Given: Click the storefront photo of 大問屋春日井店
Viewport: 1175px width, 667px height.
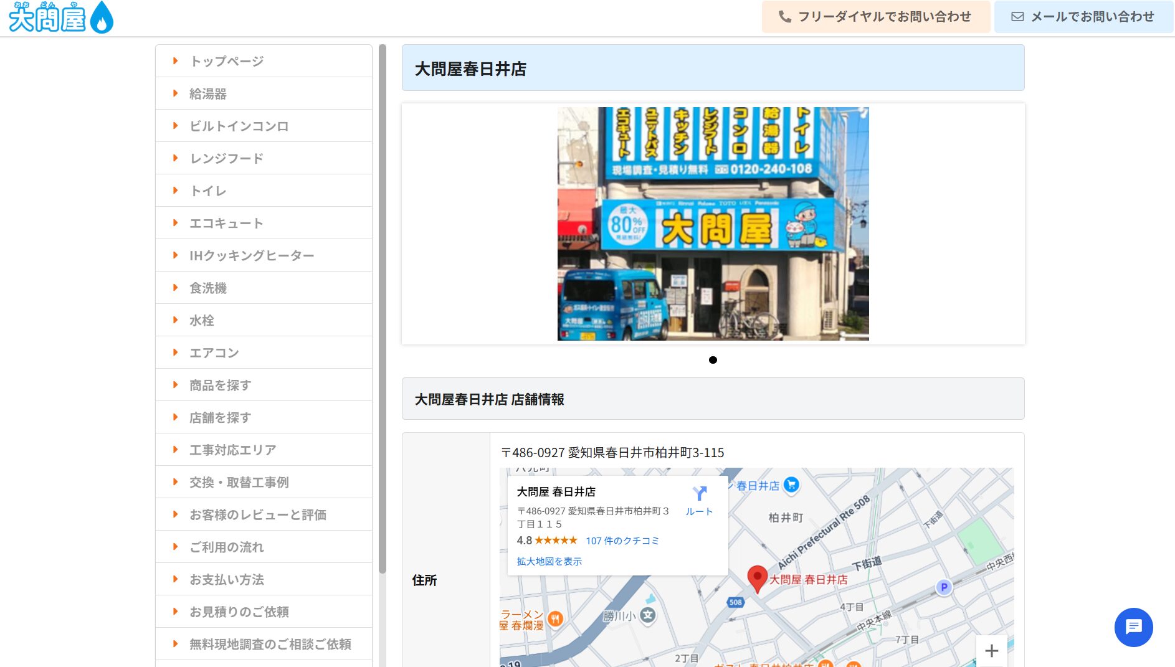Looking at the screenshot, I should pos(713,224).
